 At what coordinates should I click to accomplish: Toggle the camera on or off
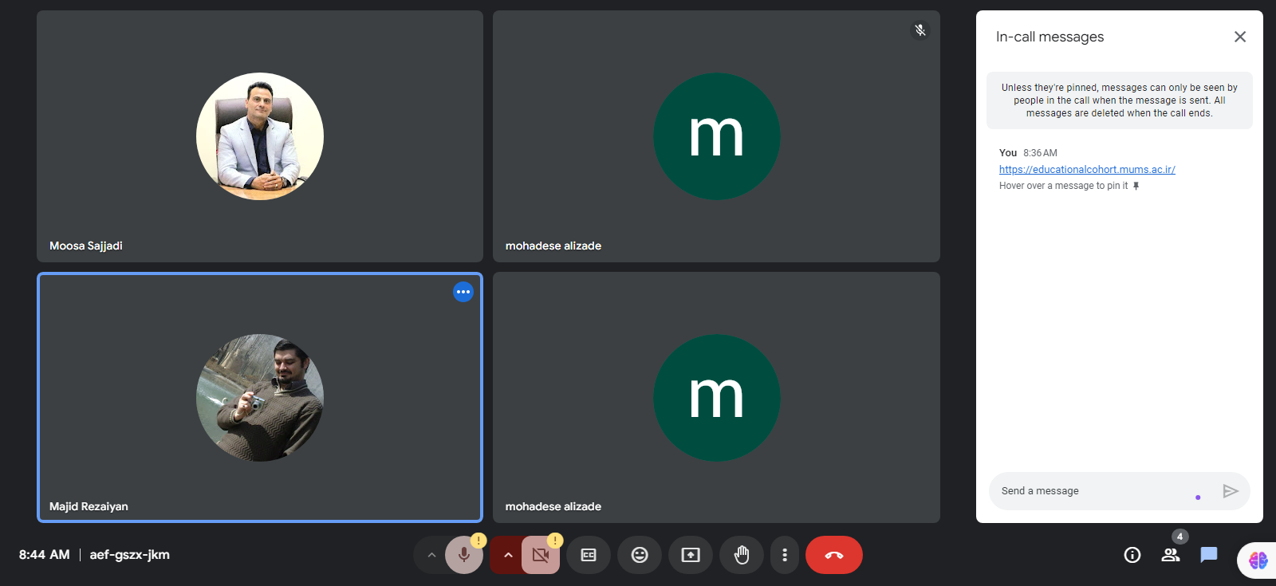540,555
